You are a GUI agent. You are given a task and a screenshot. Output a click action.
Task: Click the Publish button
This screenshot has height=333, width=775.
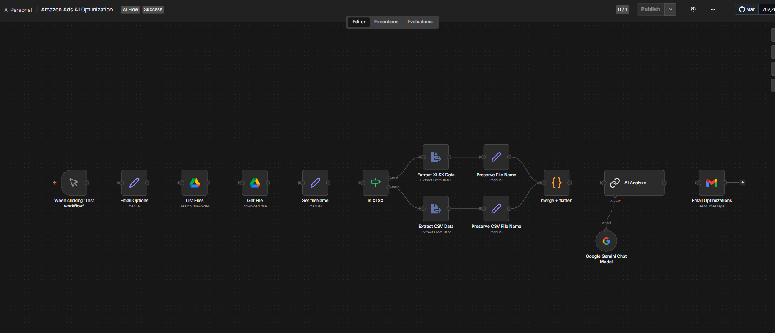[x=650, y=9]
